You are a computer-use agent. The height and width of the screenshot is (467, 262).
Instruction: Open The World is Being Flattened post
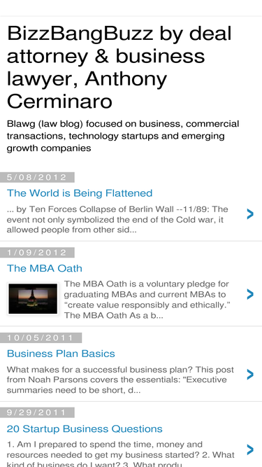[x=80, y=193]
